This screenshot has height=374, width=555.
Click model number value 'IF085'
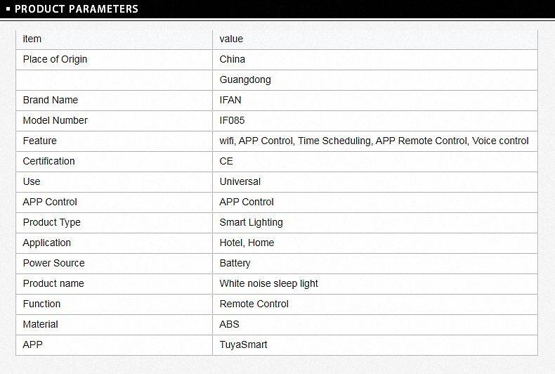pyautogui.click(x=232, y=120)
